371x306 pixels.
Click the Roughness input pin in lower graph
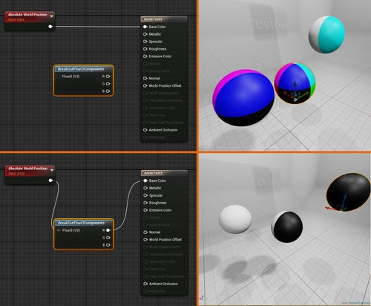pyautogui.click(x=145, y=203)
